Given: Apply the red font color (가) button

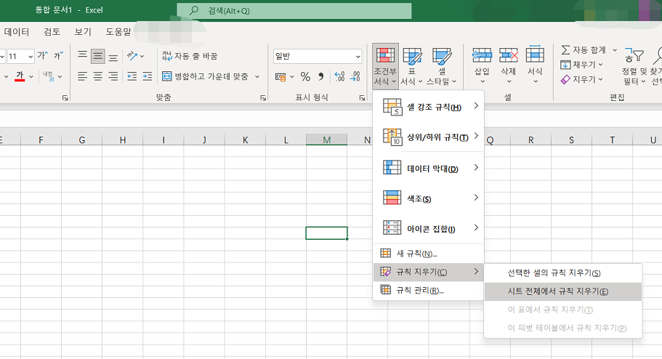Looking at the screenshot, I should click(20, 76).
